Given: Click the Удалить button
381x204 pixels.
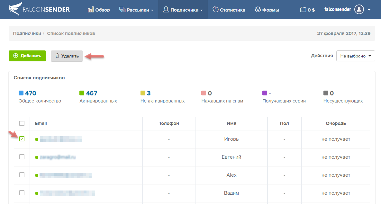Looking at the screenshot, I should [x=67, y=56].
